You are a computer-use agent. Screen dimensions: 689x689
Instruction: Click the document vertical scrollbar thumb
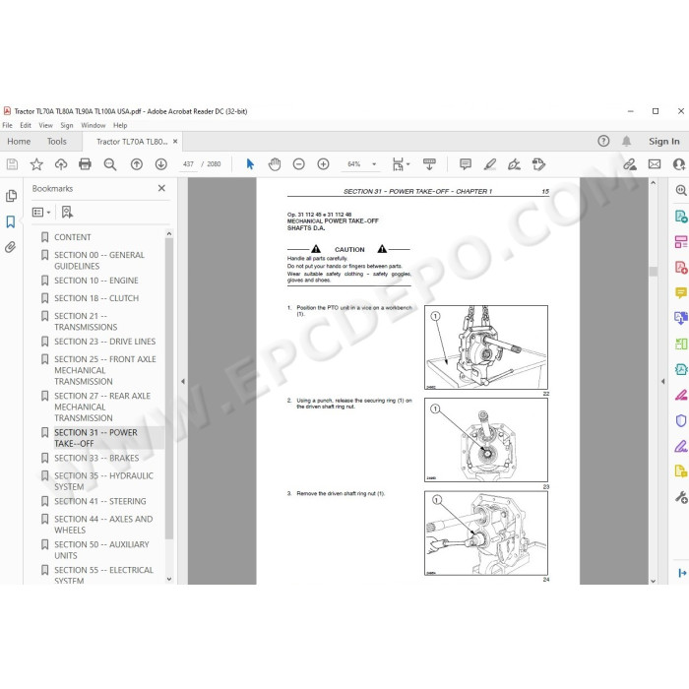[x=654, y=272]
